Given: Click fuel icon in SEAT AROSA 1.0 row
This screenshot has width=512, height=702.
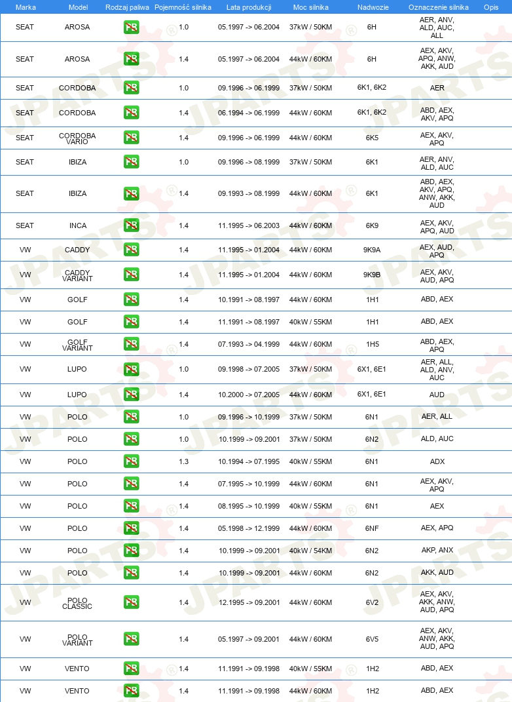Looking at the screenshot, I should pos(132,28).
